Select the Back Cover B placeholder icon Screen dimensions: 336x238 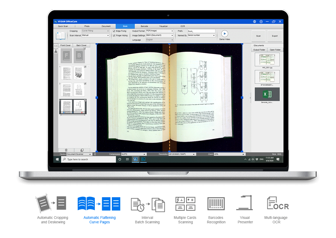point(79,56)
